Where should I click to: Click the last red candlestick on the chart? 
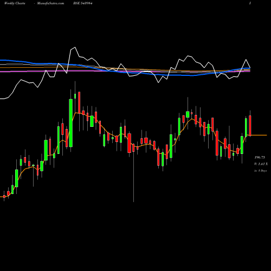point(250,126)
